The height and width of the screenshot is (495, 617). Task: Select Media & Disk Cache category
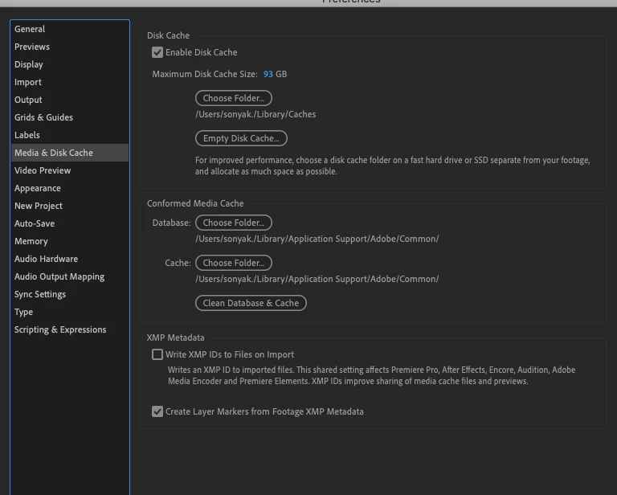click(70, 153)
